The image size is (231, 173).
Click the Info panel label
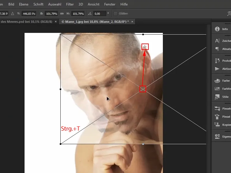pos(225,29)
